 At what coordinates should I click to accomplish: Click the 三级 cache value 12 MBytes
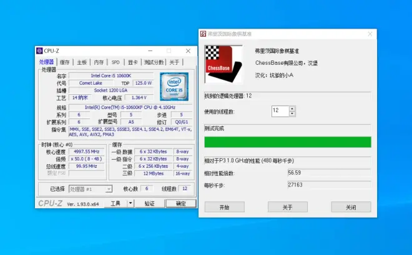(154, 173)
